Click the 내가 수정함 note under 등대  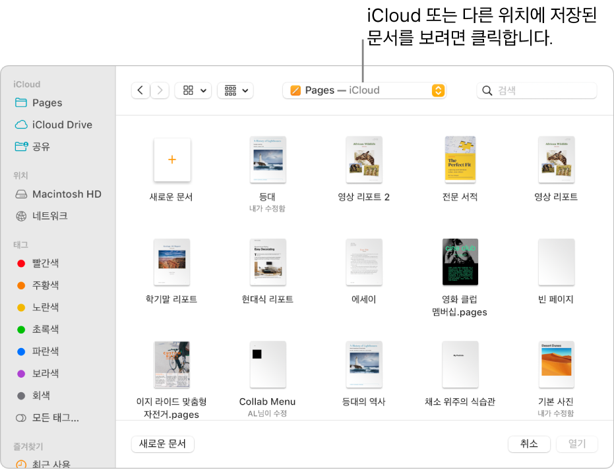click(x=268, y=208)
